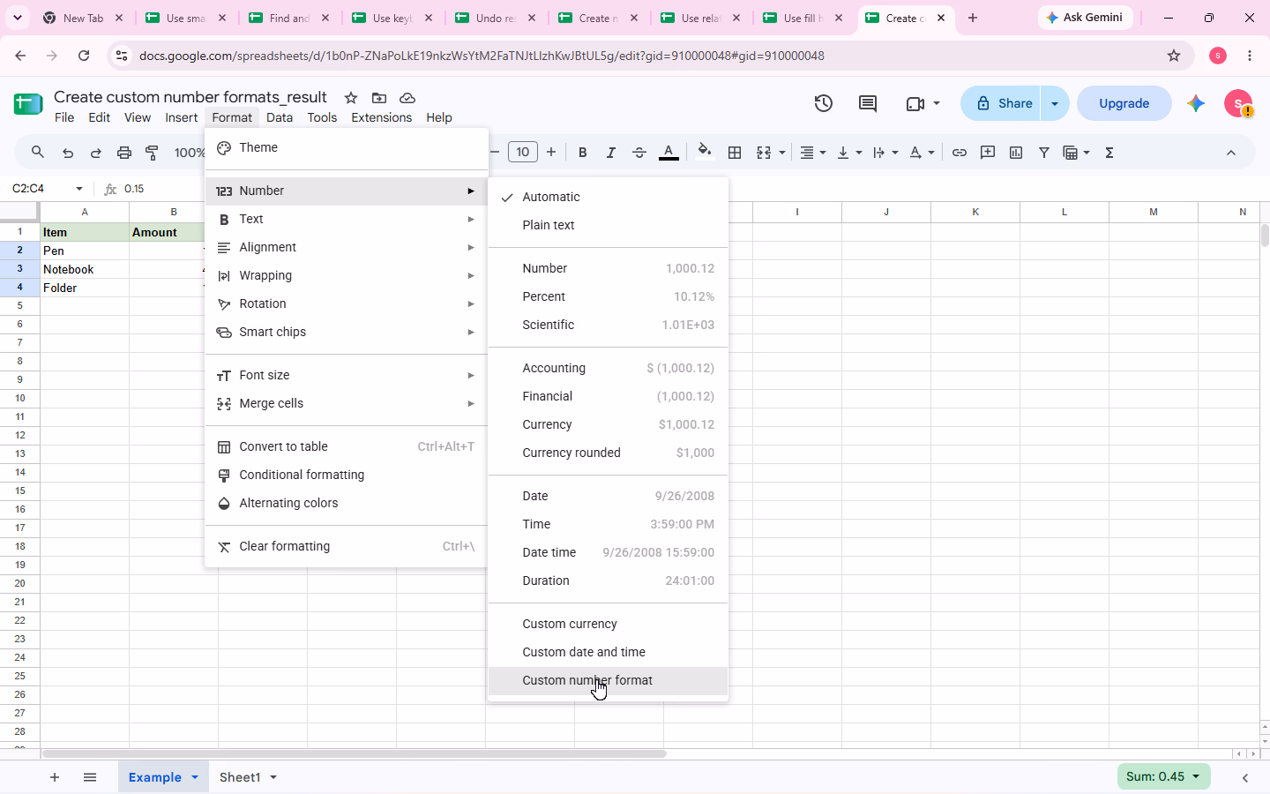Click the Redo arrow in toolbar

(x=96, y=153)
